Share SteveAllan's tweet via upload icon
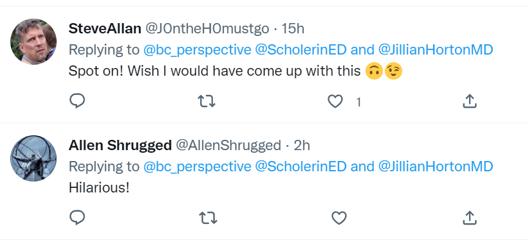529x247 pixels. (469, 101)
